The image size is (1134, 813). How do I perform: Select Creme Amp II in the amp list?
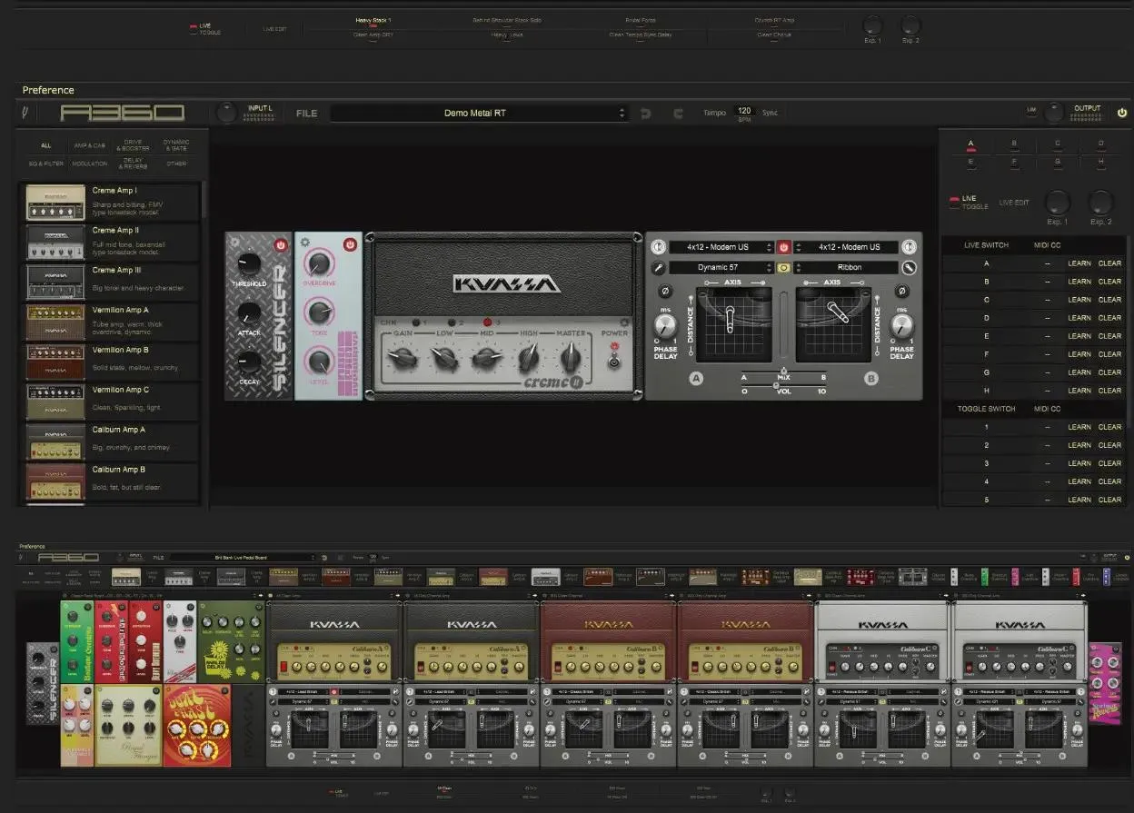(112, 242)
